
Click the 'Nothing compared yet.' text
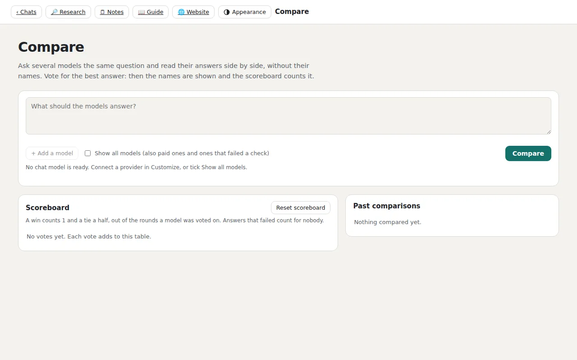388,222
